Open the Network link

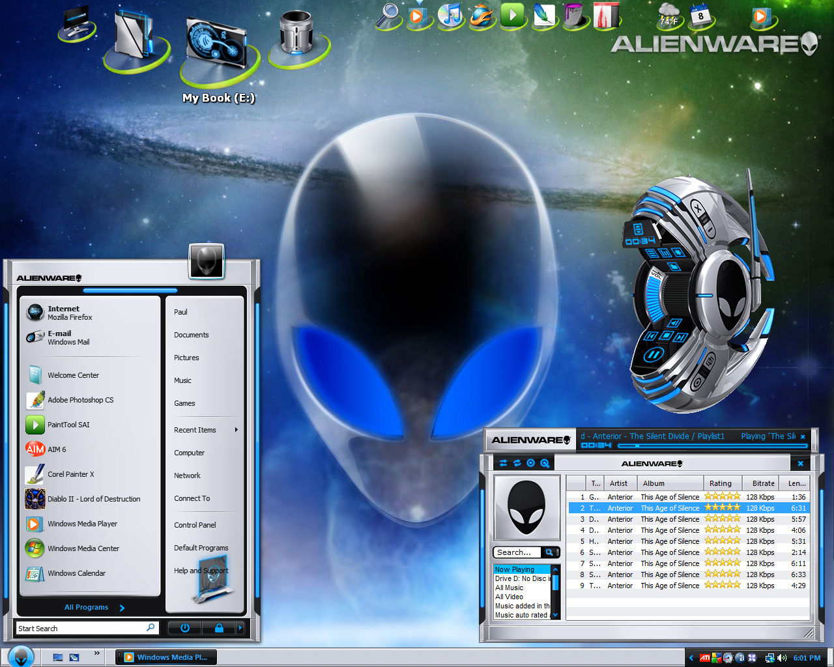[187, 475]
